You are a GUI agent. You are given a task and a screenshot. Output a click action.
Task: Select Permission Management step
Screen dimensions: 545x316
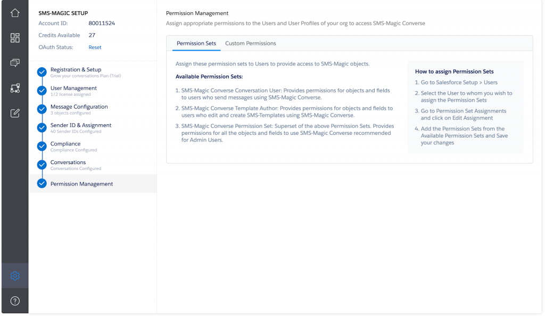(93, 183)
